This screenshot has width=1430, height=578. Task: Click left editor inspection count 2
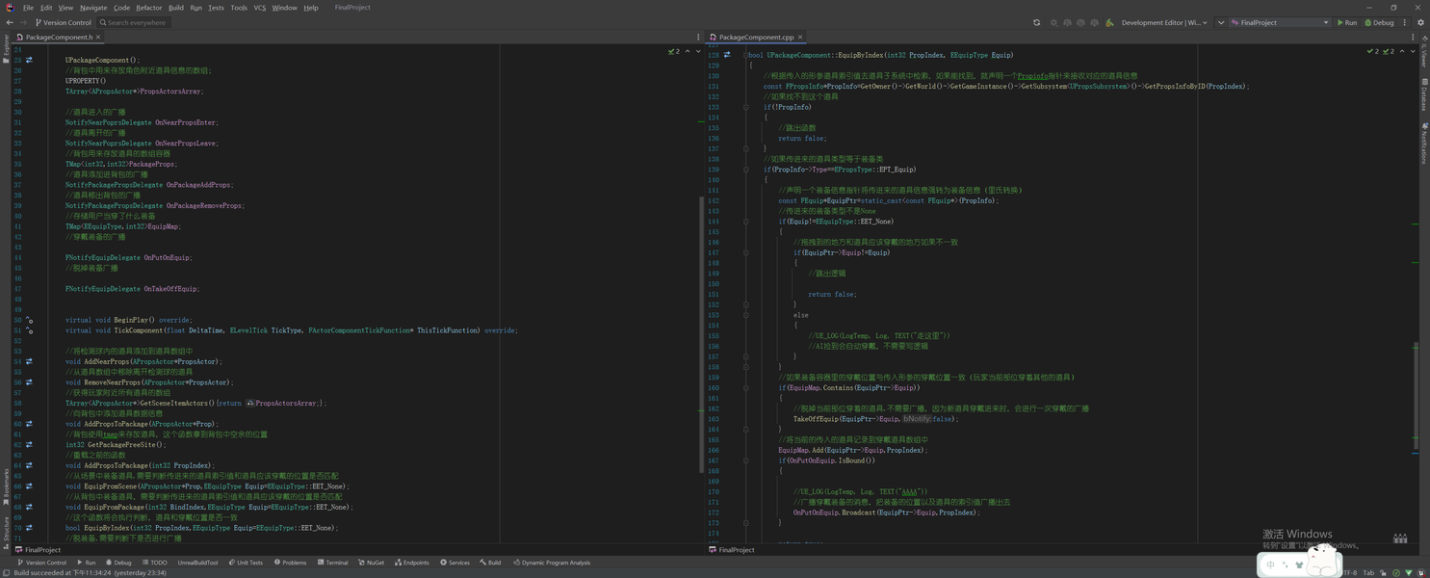(674, 51)
